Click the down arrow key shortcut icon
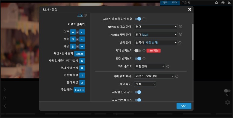This screenshot has height=118, width=233. [82, 39]
